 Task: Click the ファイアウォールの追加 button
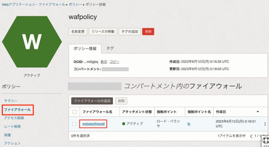pyautogui.click(x=92, y=101)
